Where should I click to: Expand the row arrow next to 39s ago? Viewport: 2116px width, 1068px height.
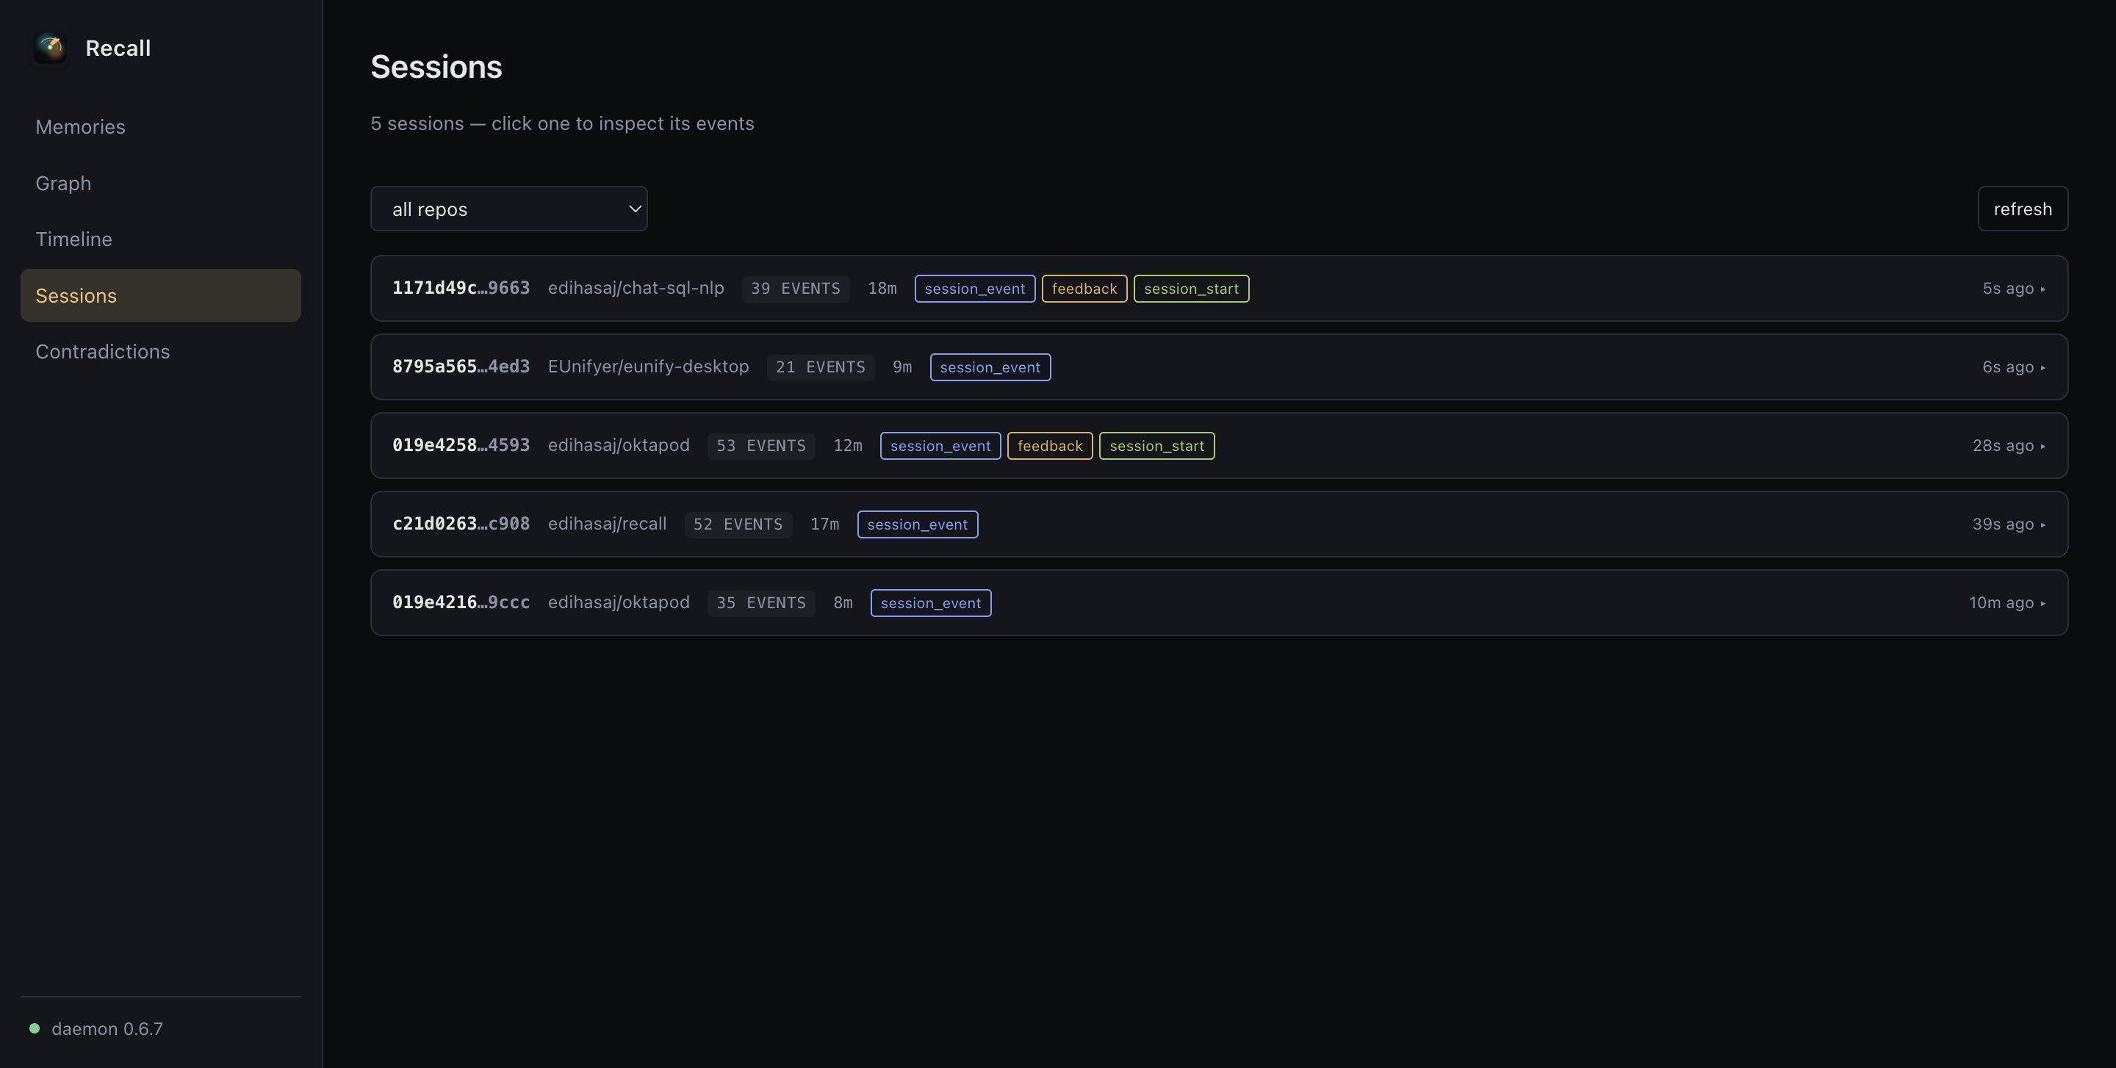pos(2043,525)
